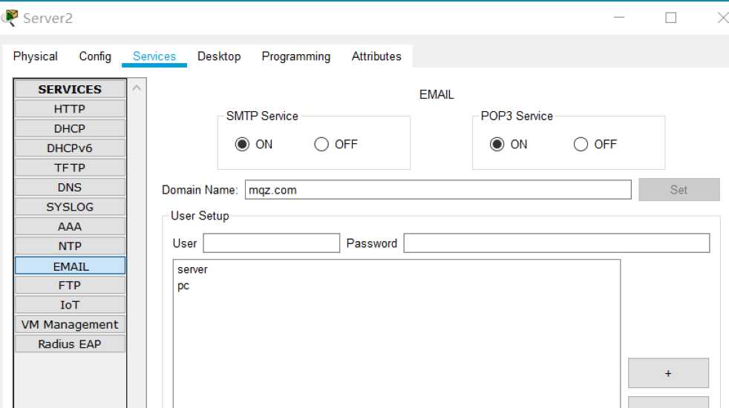Select the DHCPv6 service
This screenshot has width=729, height=408.
71,148
